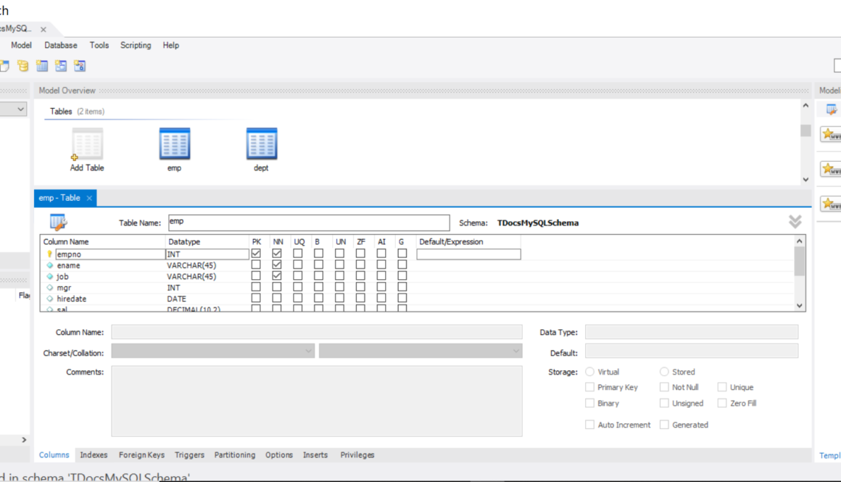Close the emp - Table tab
Viewport: 841px width, 482px height.
pyautogui.click(x=89, y=198)
